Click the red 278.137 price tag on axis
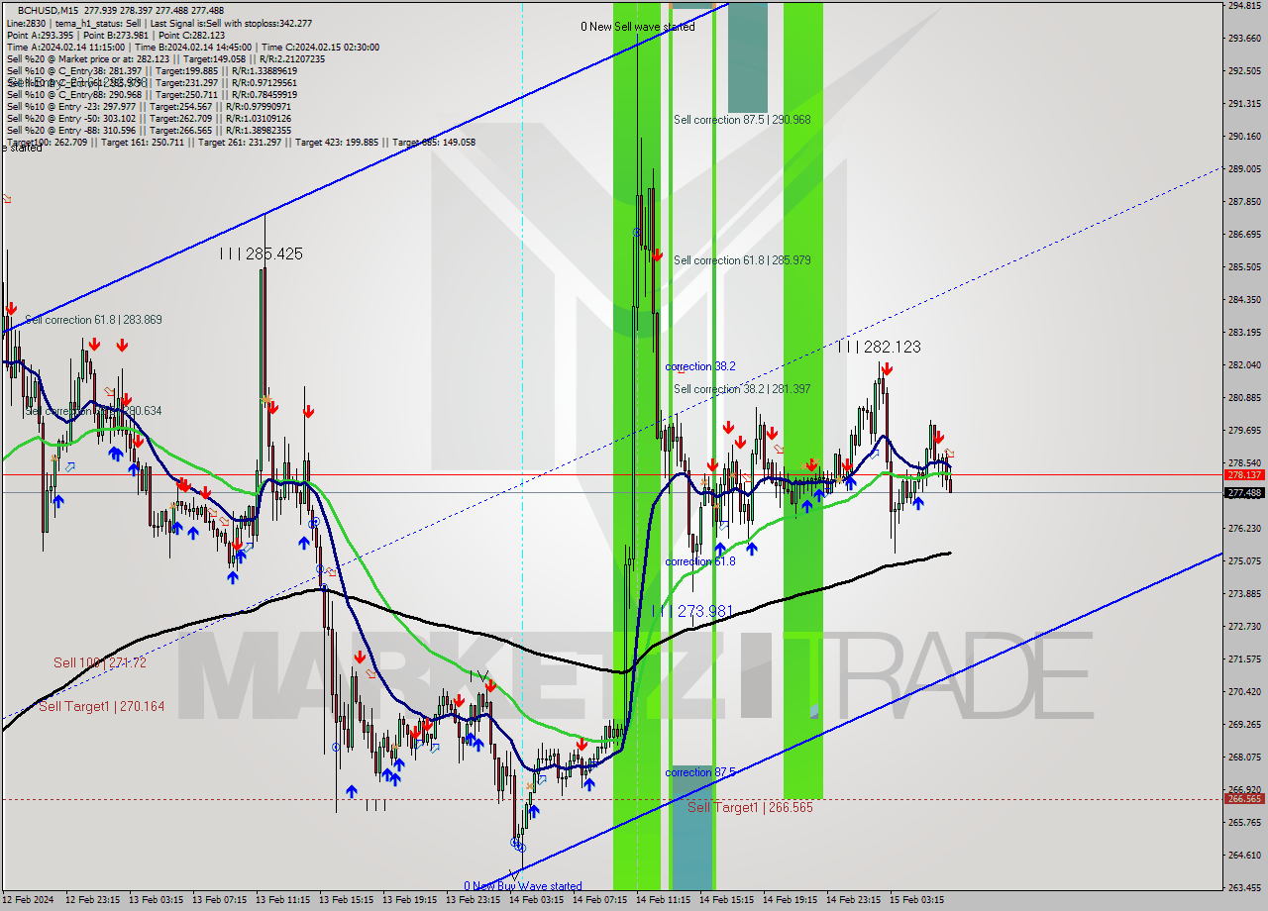 [x=1244, y=475]
